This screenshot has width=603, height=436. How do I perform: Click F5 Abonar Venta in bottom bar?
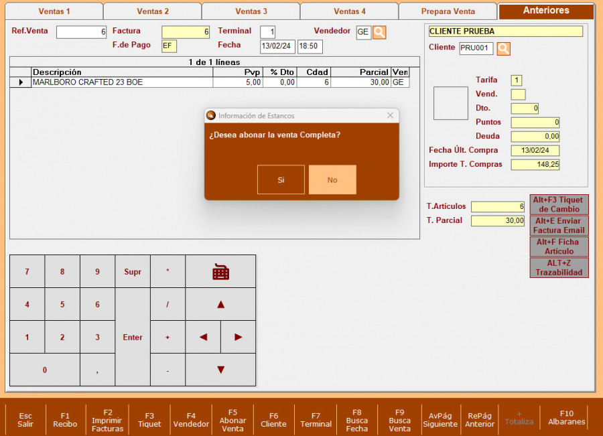(x=232, y=420)
